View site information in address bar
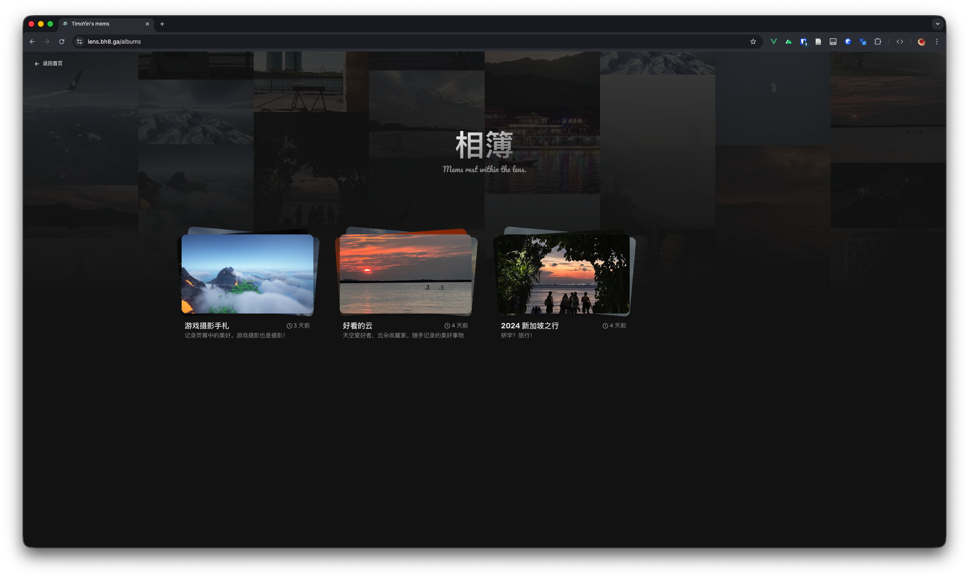 [x=80, y=42]
